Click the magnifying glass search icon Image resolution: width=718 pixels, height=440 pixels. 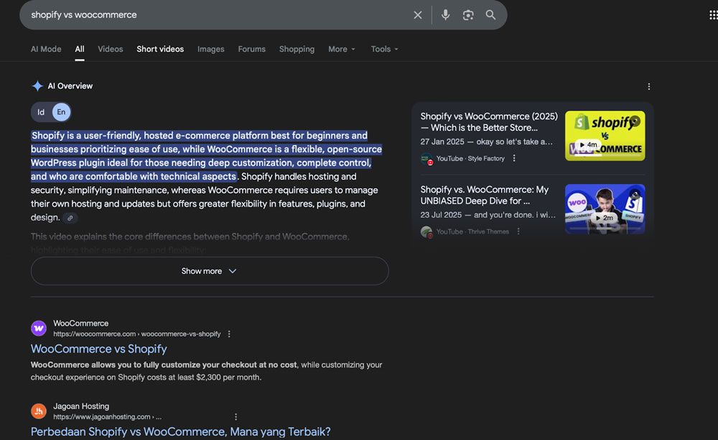click(x=491, y=15)
